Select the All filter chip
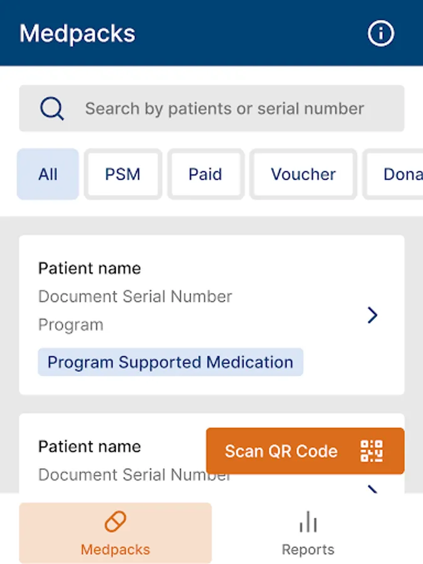This screenshot has height=564, width=423. (48, 174)
